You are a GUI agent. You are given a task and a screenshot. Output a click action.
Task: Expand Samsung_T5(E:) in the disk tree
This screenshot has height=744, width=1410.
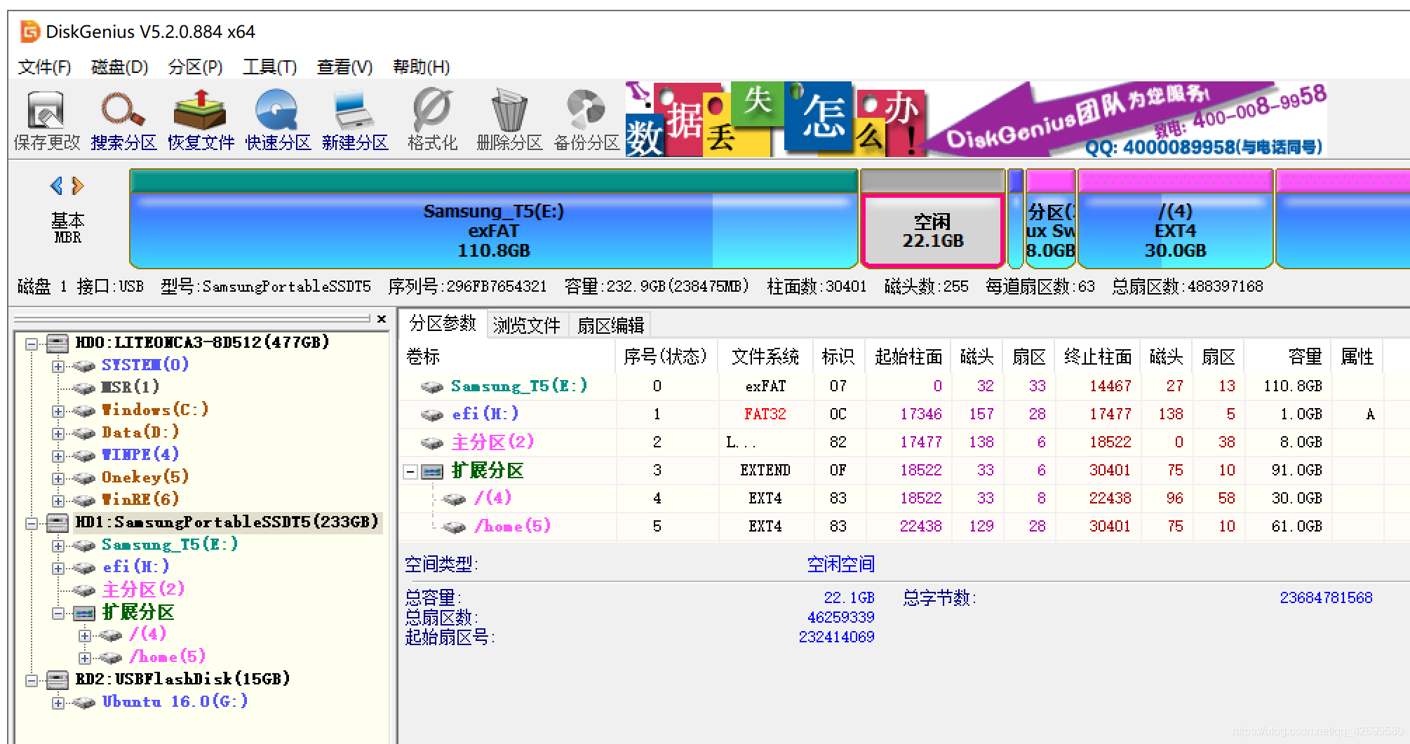click(58, 546)
